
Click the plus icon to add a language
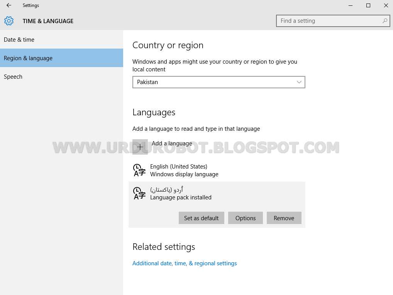point(139,147)
